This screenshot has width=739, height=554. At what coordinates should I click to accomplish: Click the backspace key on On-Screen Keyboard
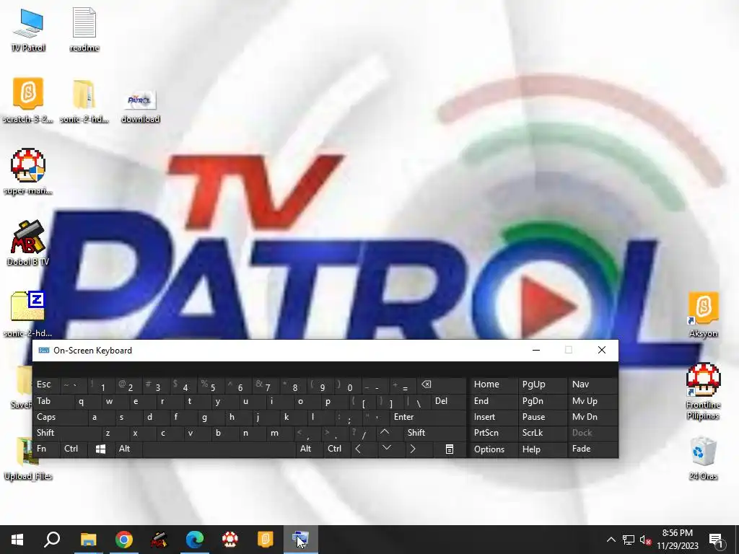click(441, 385)
